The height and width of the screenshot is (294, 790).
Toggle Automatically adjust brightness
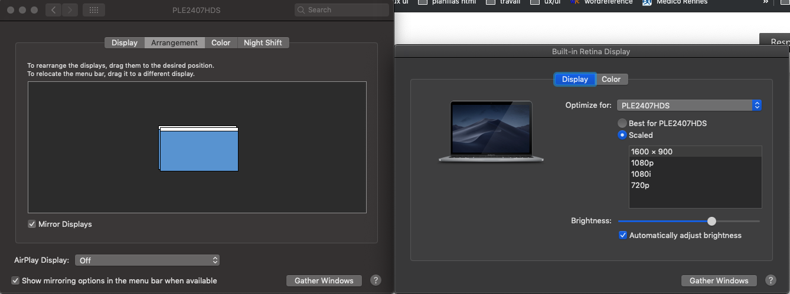622,235
